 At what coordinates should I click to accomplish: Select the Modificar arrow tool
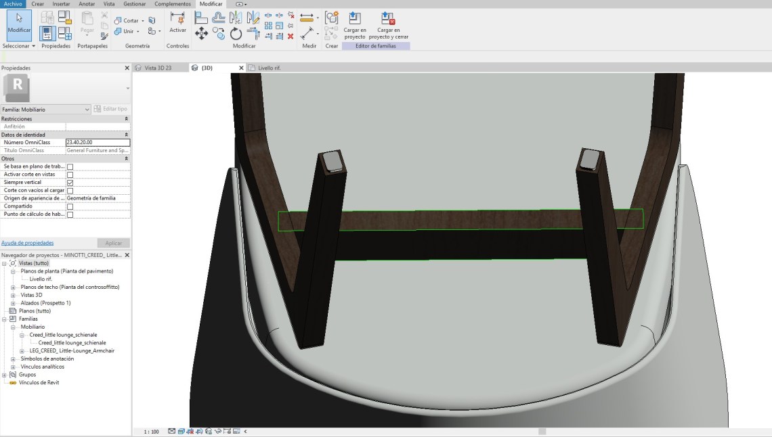pos(19,23)
